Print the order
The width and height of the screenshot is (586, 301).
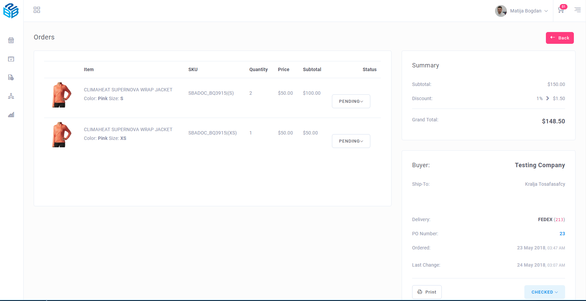click(427, 292)
